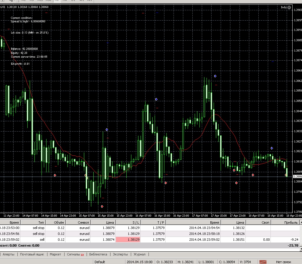The width and height of the screenshot is (302, 264).
Task: Open the Эксперты tab
Action: point(120,254)
